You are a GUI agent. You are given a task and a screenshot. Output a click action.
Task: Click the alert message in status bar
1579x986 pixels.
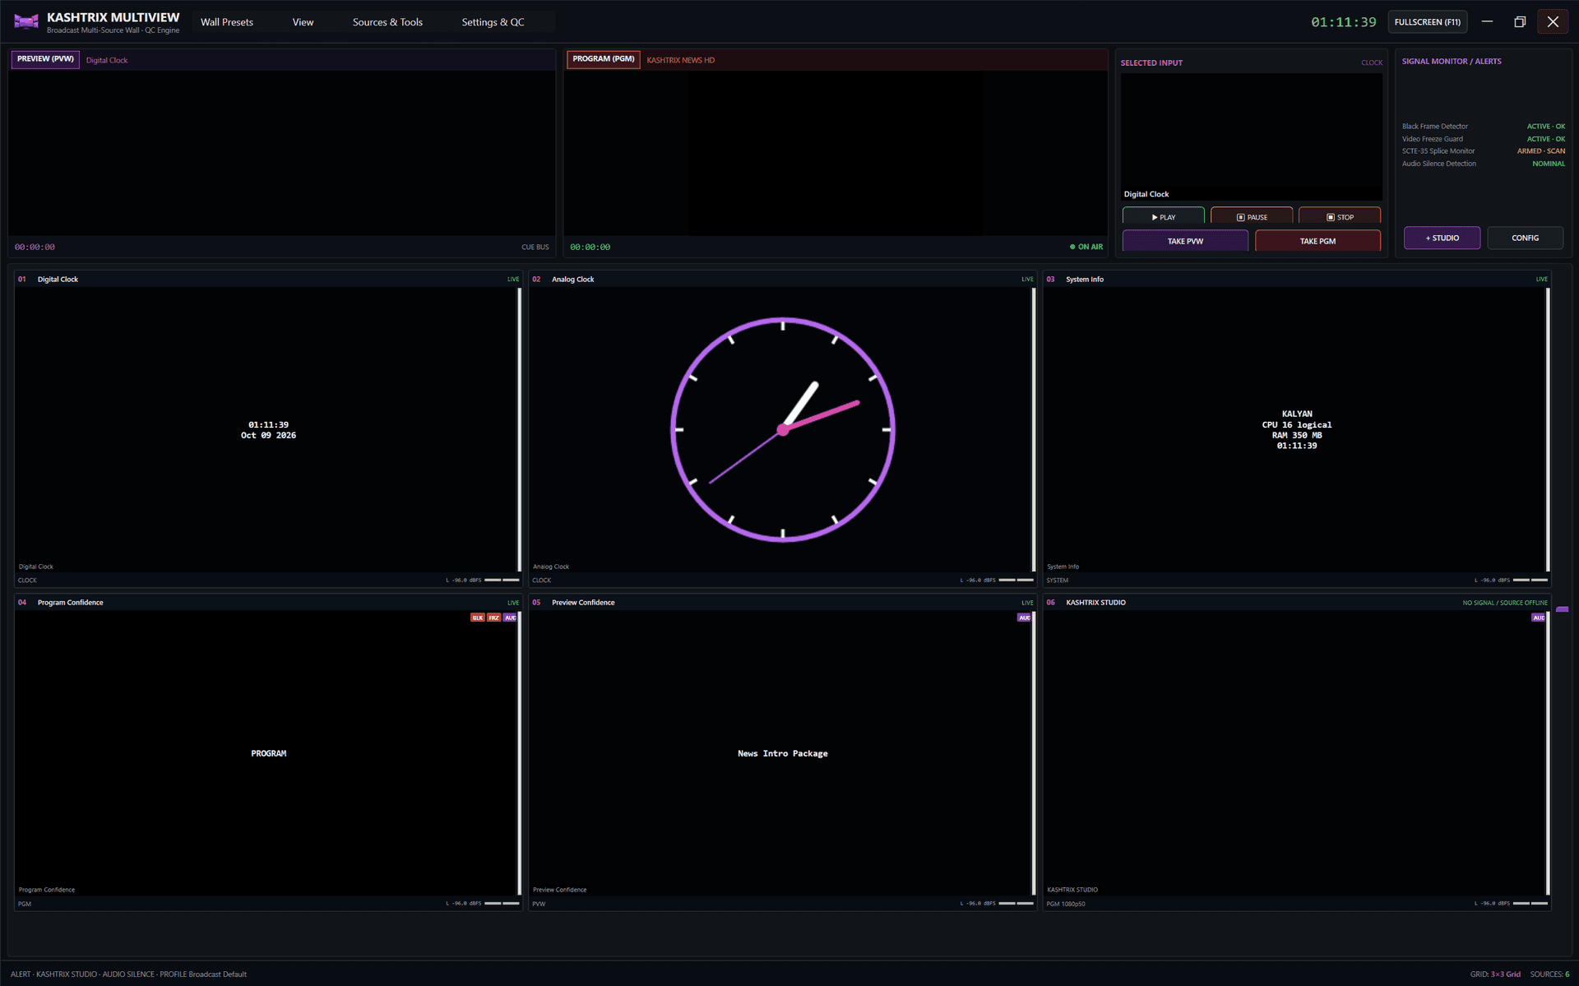pyautogui.click(x=128, y=974)
